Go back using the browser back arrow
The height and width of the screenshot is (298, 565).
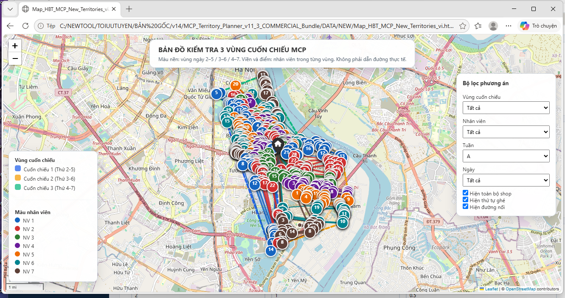10,26
